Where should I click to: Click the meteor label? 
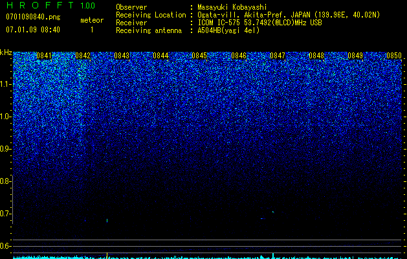92,20
